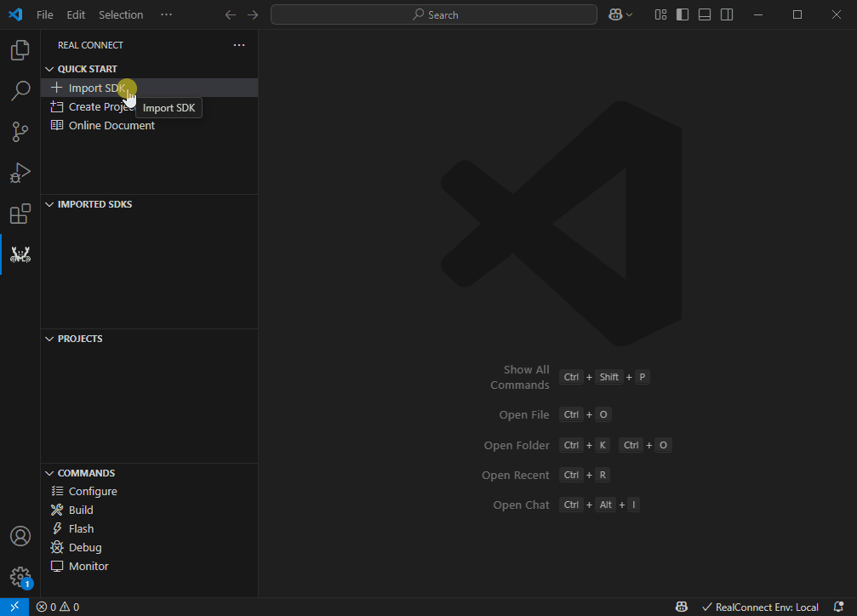Image resolution: width=857 pixels, height=616 pixels.
Task: Maximize the VS Code window
Action: 797,14
